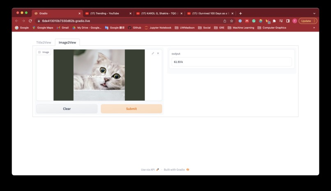The image size is (331, 191).
Task: Open the KAROL G, Shakira browser tab
Action: coord(159,13)
